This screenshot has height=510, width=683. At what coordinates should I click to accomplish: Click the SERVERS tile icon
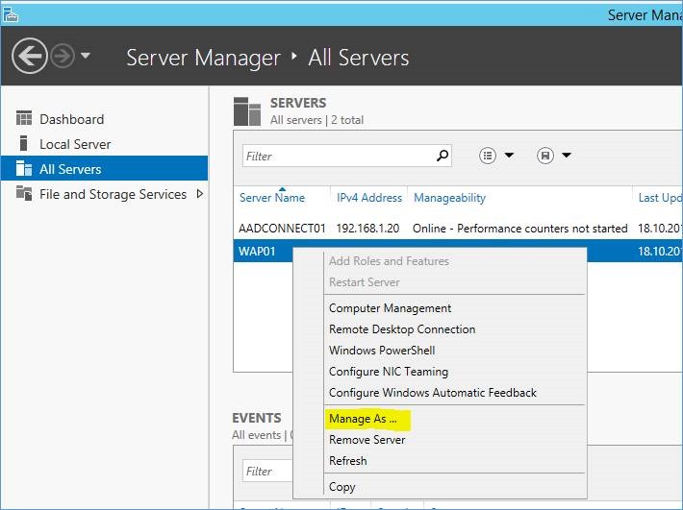point(247,111)
